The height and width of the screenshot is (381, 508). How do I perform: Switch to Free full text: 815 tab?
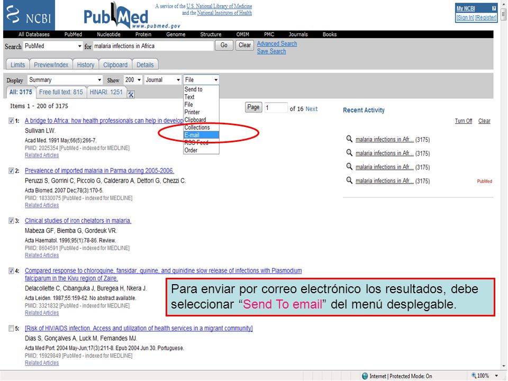[61, 92]
